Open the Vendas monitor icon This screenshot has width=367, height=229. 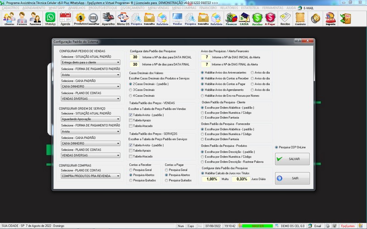pos(177,19)
